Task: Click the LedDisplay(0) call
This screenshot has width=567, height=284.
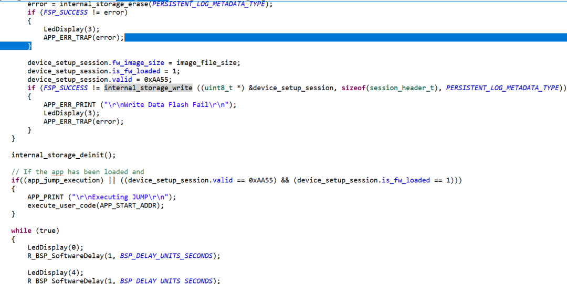Action: tap(55, 247)
